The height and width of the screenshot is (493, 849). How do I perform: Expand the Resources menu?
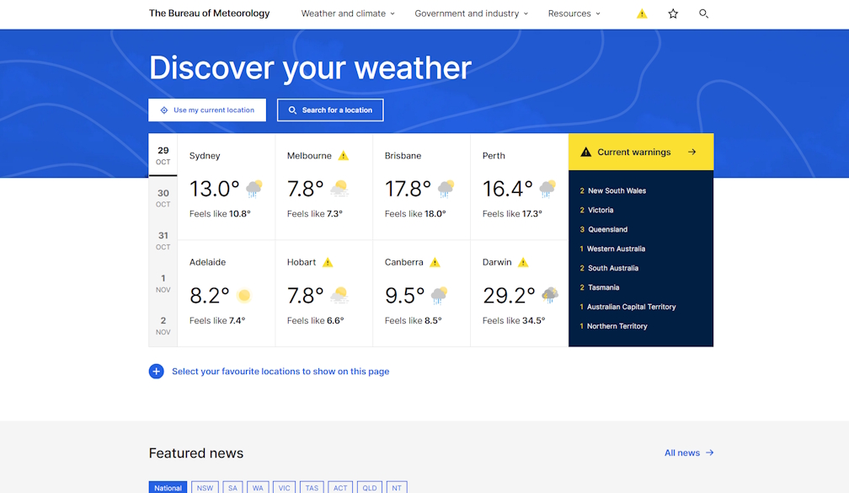pos(574,13)
